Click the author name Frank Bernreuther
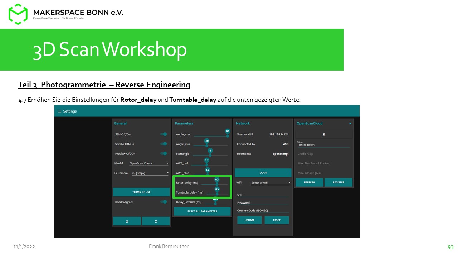 pyautogui.click(x=169, y=246)
